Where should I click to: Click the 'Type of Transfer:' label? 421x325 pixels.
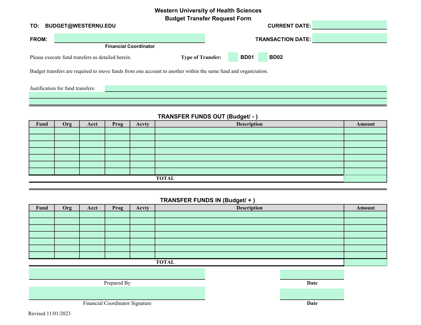click(x=201, y=57)
